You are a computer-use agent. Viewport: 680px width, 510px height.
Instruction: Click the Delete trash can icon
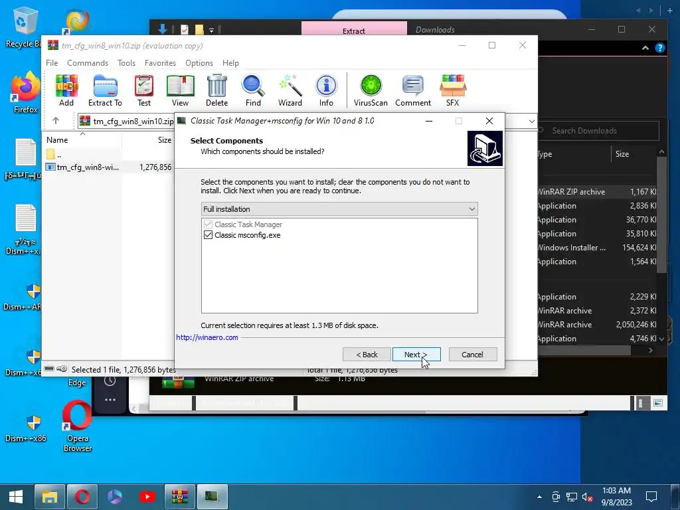216,90
